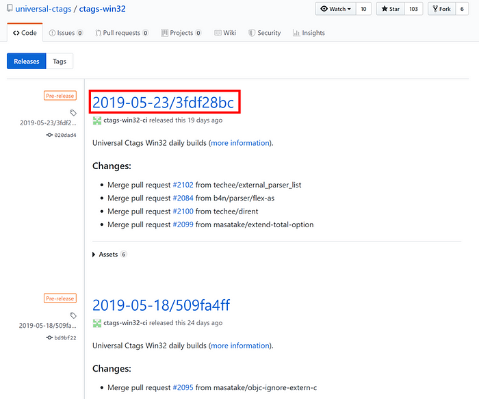Open release 2019-05-23/3fdf28bc title
This screenshot has width=479, height=399.
click(x=163, y=103)
